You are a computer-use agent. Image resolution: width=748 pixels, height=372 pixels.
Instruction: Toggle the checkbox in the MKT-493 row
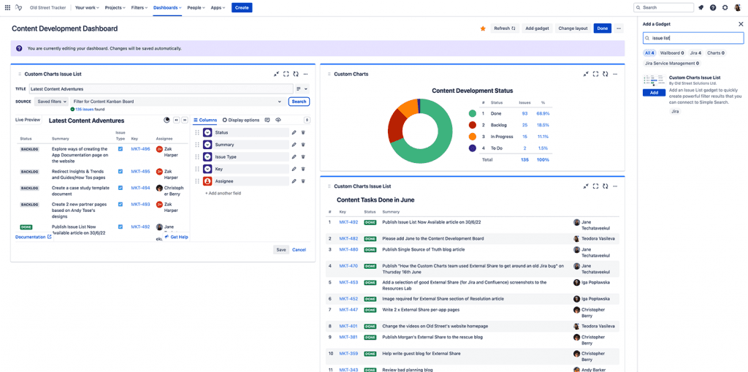[121, 205]
